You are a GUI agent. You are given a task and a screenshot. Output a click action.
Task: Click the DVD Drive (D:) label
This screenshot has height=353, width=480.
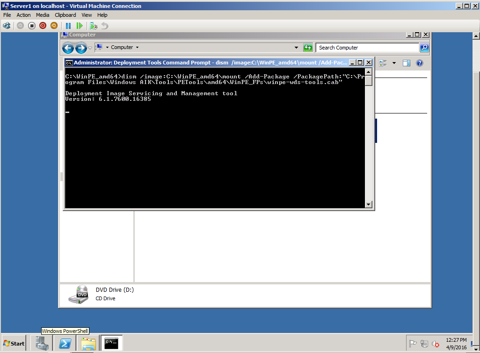tap(115, 290)
